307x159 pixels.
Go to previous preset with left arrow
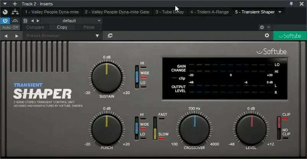point(32,21)
